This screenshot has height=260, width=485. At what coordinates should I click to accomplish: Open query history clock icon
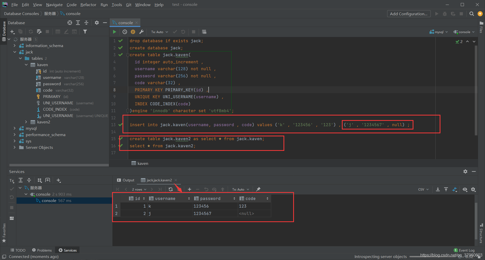(125, 32)
